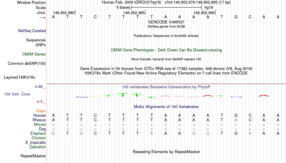Image resolution: width=286 pixels, height=163 pixels.
Task: Click the SNPs label on left
Action: (41, 45)
